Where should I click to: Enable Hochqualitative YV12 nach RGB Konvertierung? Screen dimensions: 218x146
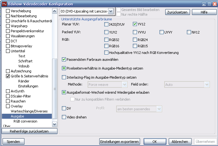pos(106,53)
